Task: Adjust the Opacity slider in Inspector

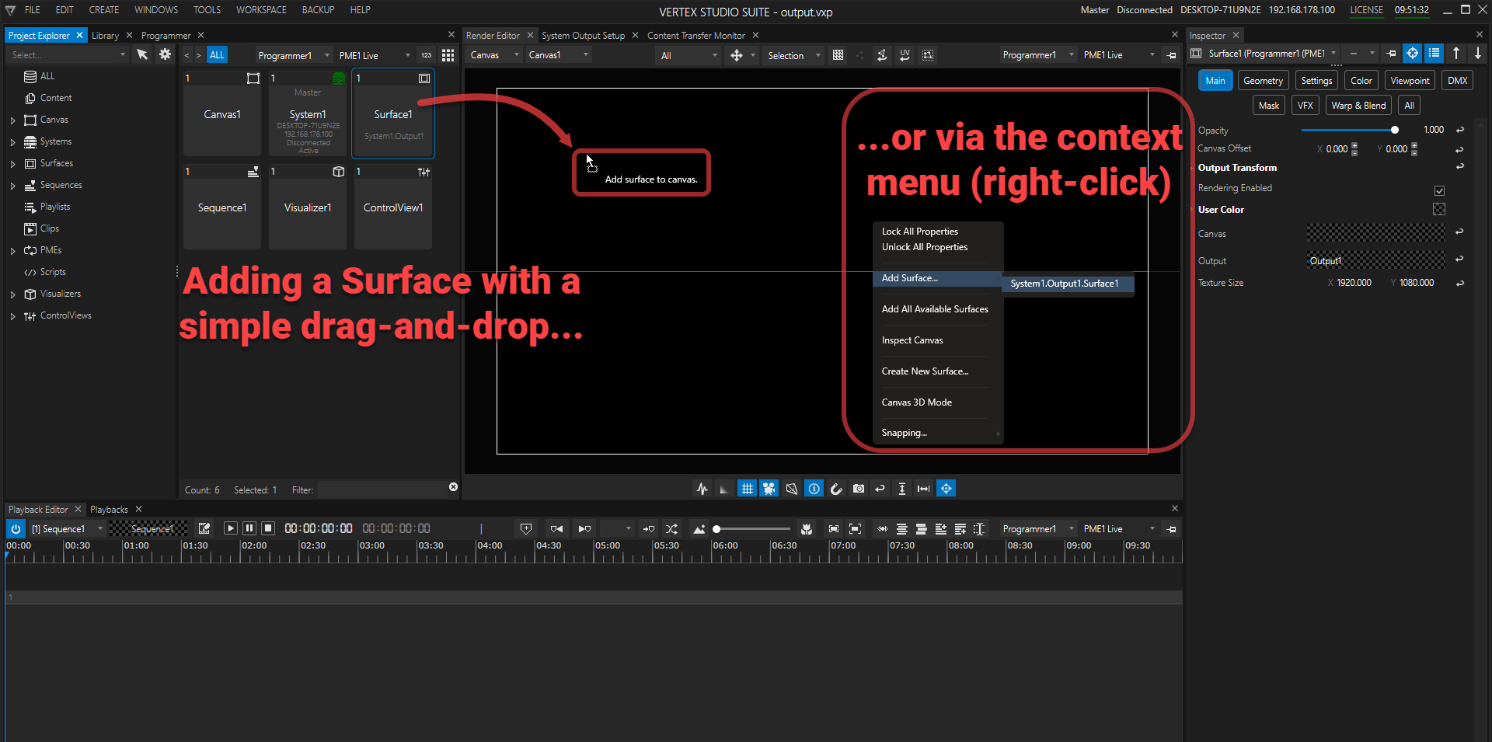Action: (x=1350, y=130)
